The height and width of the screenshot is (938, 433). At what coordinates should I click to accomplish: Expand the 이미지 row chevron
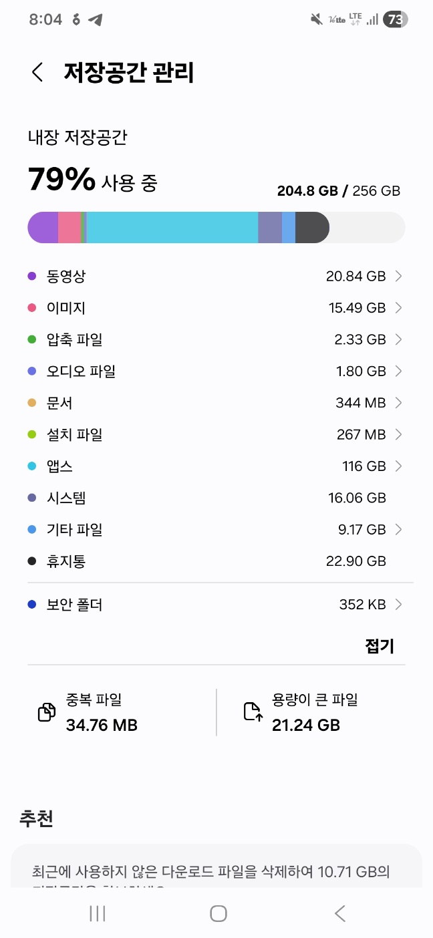pyautogui.click(x=398, y=308)
